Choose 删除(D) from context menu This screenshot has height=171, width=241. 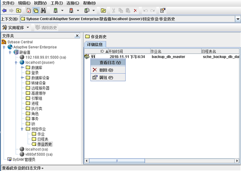pyautogui.click(x=108, y=70)
